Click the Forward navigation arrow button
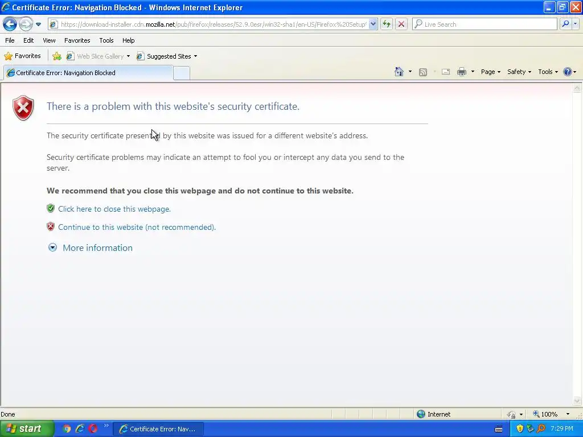The width and height of the screenshot is (583, 437). tap(26, 24)
